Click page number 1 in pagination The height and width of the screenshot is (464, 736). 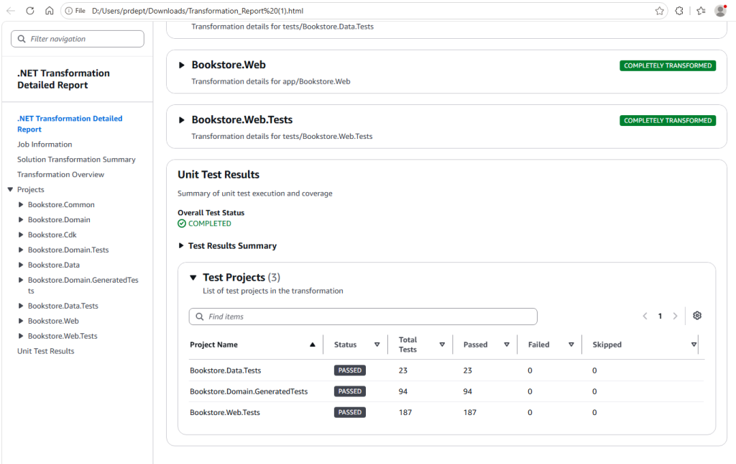point(660,316)
